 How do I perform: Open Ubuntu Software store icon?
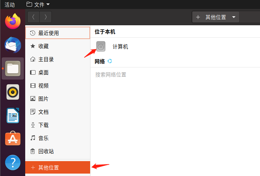point(13,138)
